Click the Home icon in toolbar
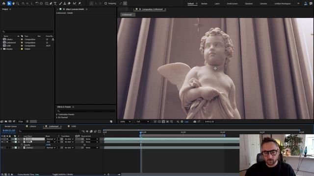This screenshot has width=314, height=176. point(3,3)
